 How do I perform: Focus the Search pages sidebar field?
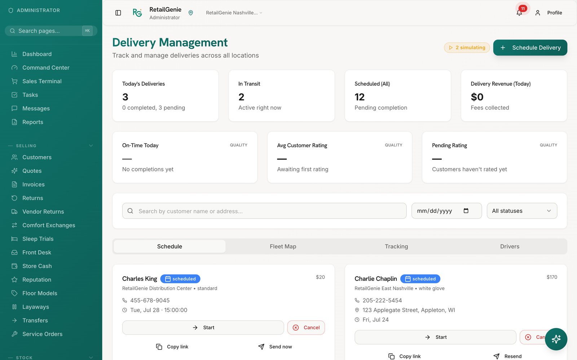pos(51,31)
